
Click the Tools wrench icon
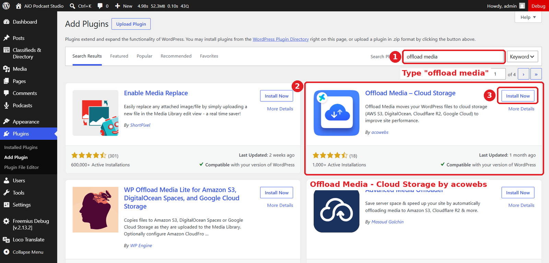click(7, 192)
